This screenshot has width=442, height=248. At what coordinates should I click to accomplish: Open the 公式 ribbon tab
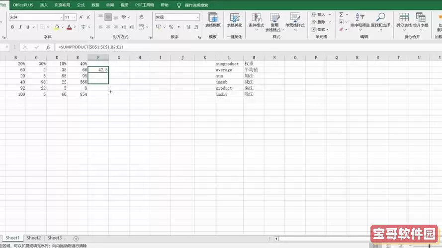[81, 5]
